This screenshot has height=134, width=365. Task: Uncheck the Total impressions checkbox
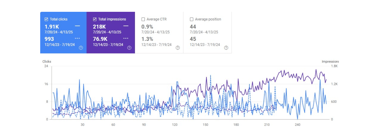coord(95,19)
